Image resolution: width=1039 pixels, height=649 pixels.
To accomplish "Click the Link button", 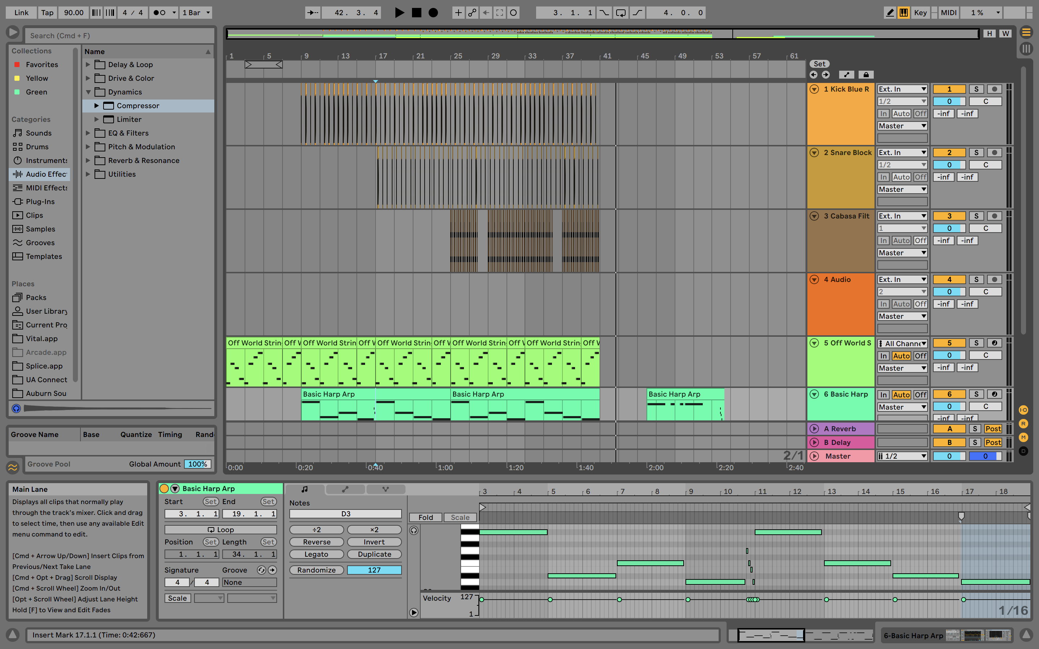I will [21, 13].
